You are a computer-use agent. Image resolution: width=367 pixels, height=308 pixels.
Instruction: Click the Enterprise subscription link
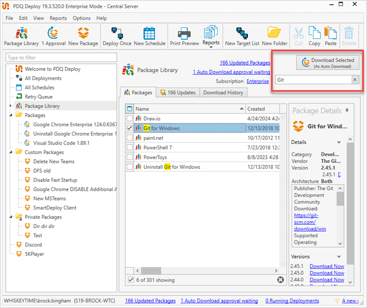point(257,81)
